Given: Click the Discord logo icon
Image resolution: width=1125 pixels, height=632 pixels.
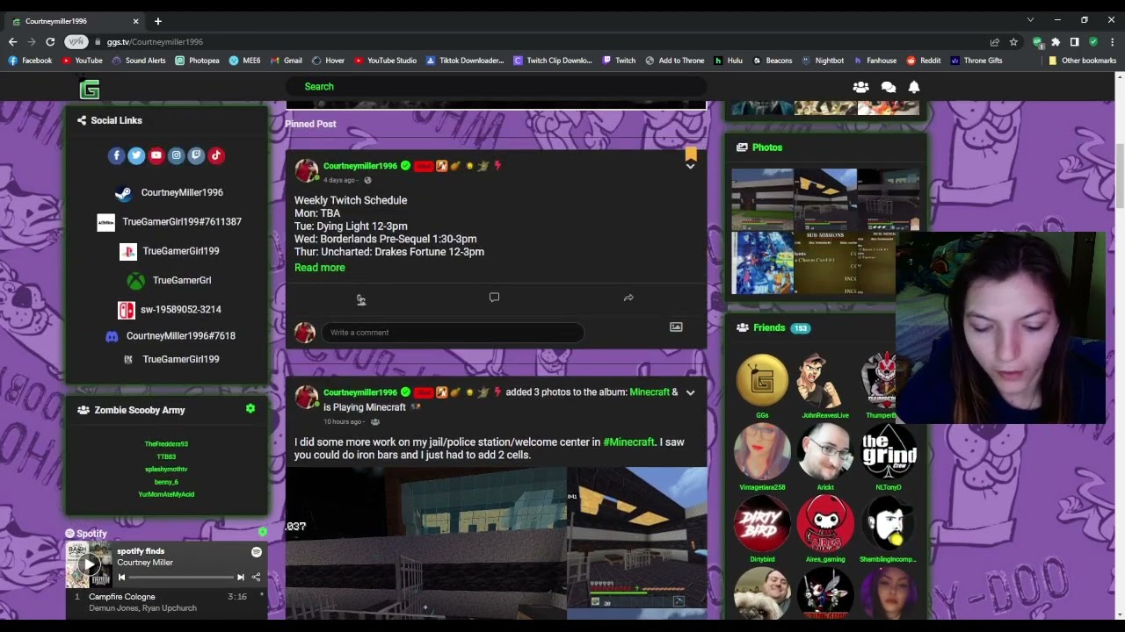Looking at the screenshot, I should pos(112,336).
